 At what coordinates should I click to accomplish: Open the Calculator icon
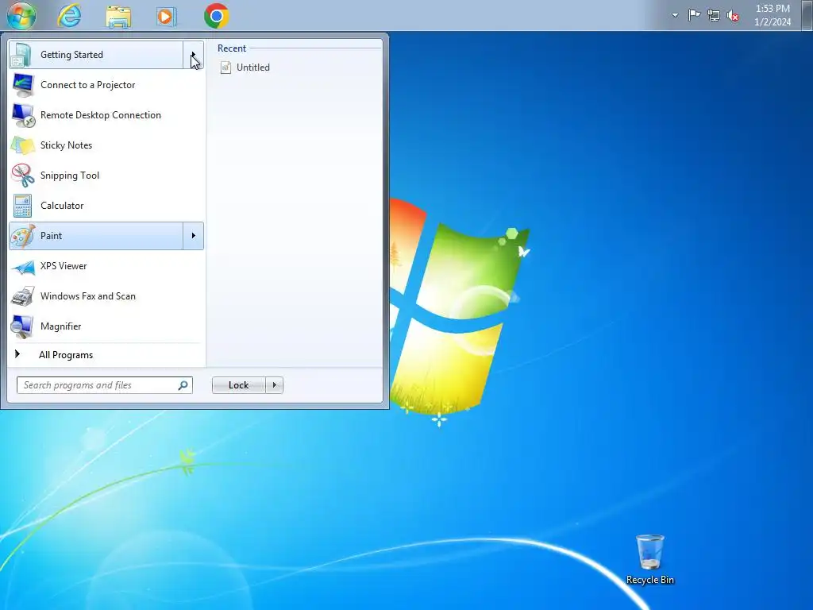coord(22,206)
